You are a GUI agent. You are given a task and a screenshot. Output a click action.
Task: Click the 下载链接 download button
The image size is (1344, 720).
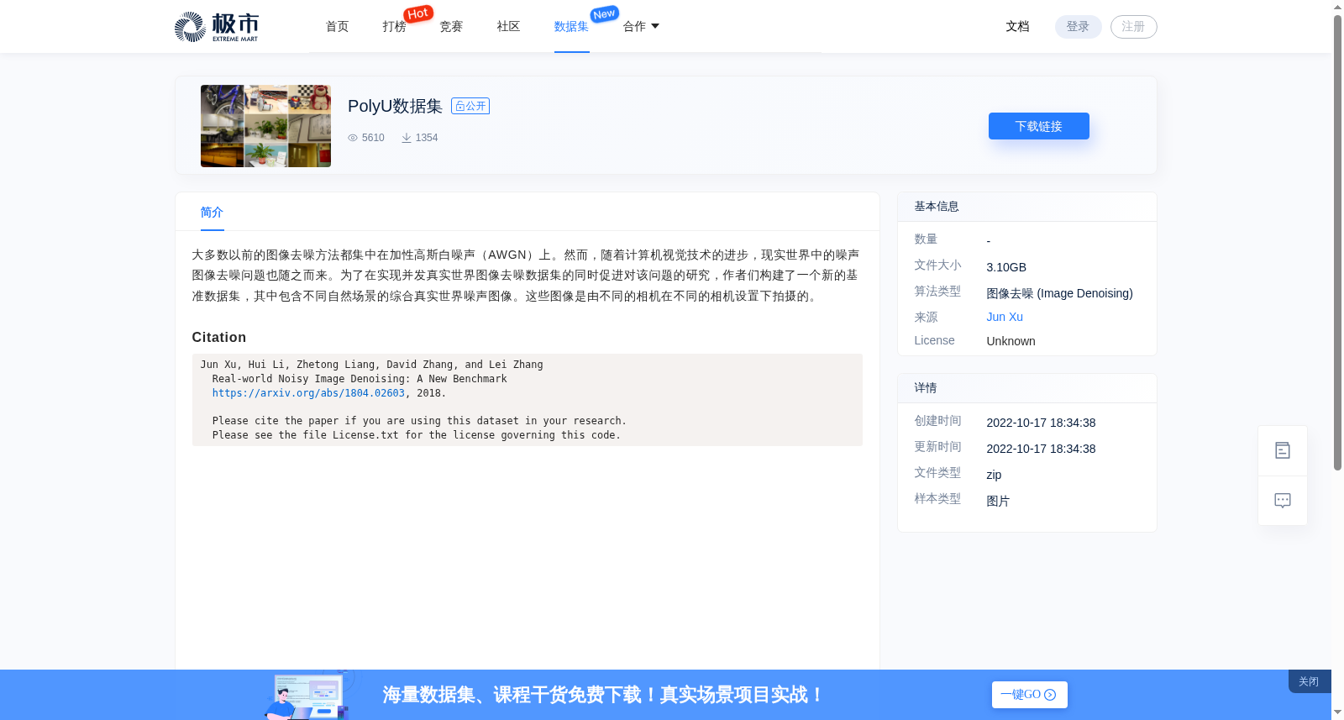[x=1039, y=126]
